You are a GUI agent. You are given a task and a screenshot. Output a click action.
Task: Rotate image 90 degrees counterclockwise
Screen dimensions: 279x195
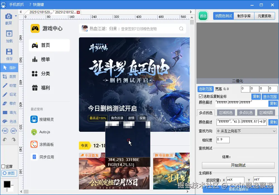click(5, 131)
